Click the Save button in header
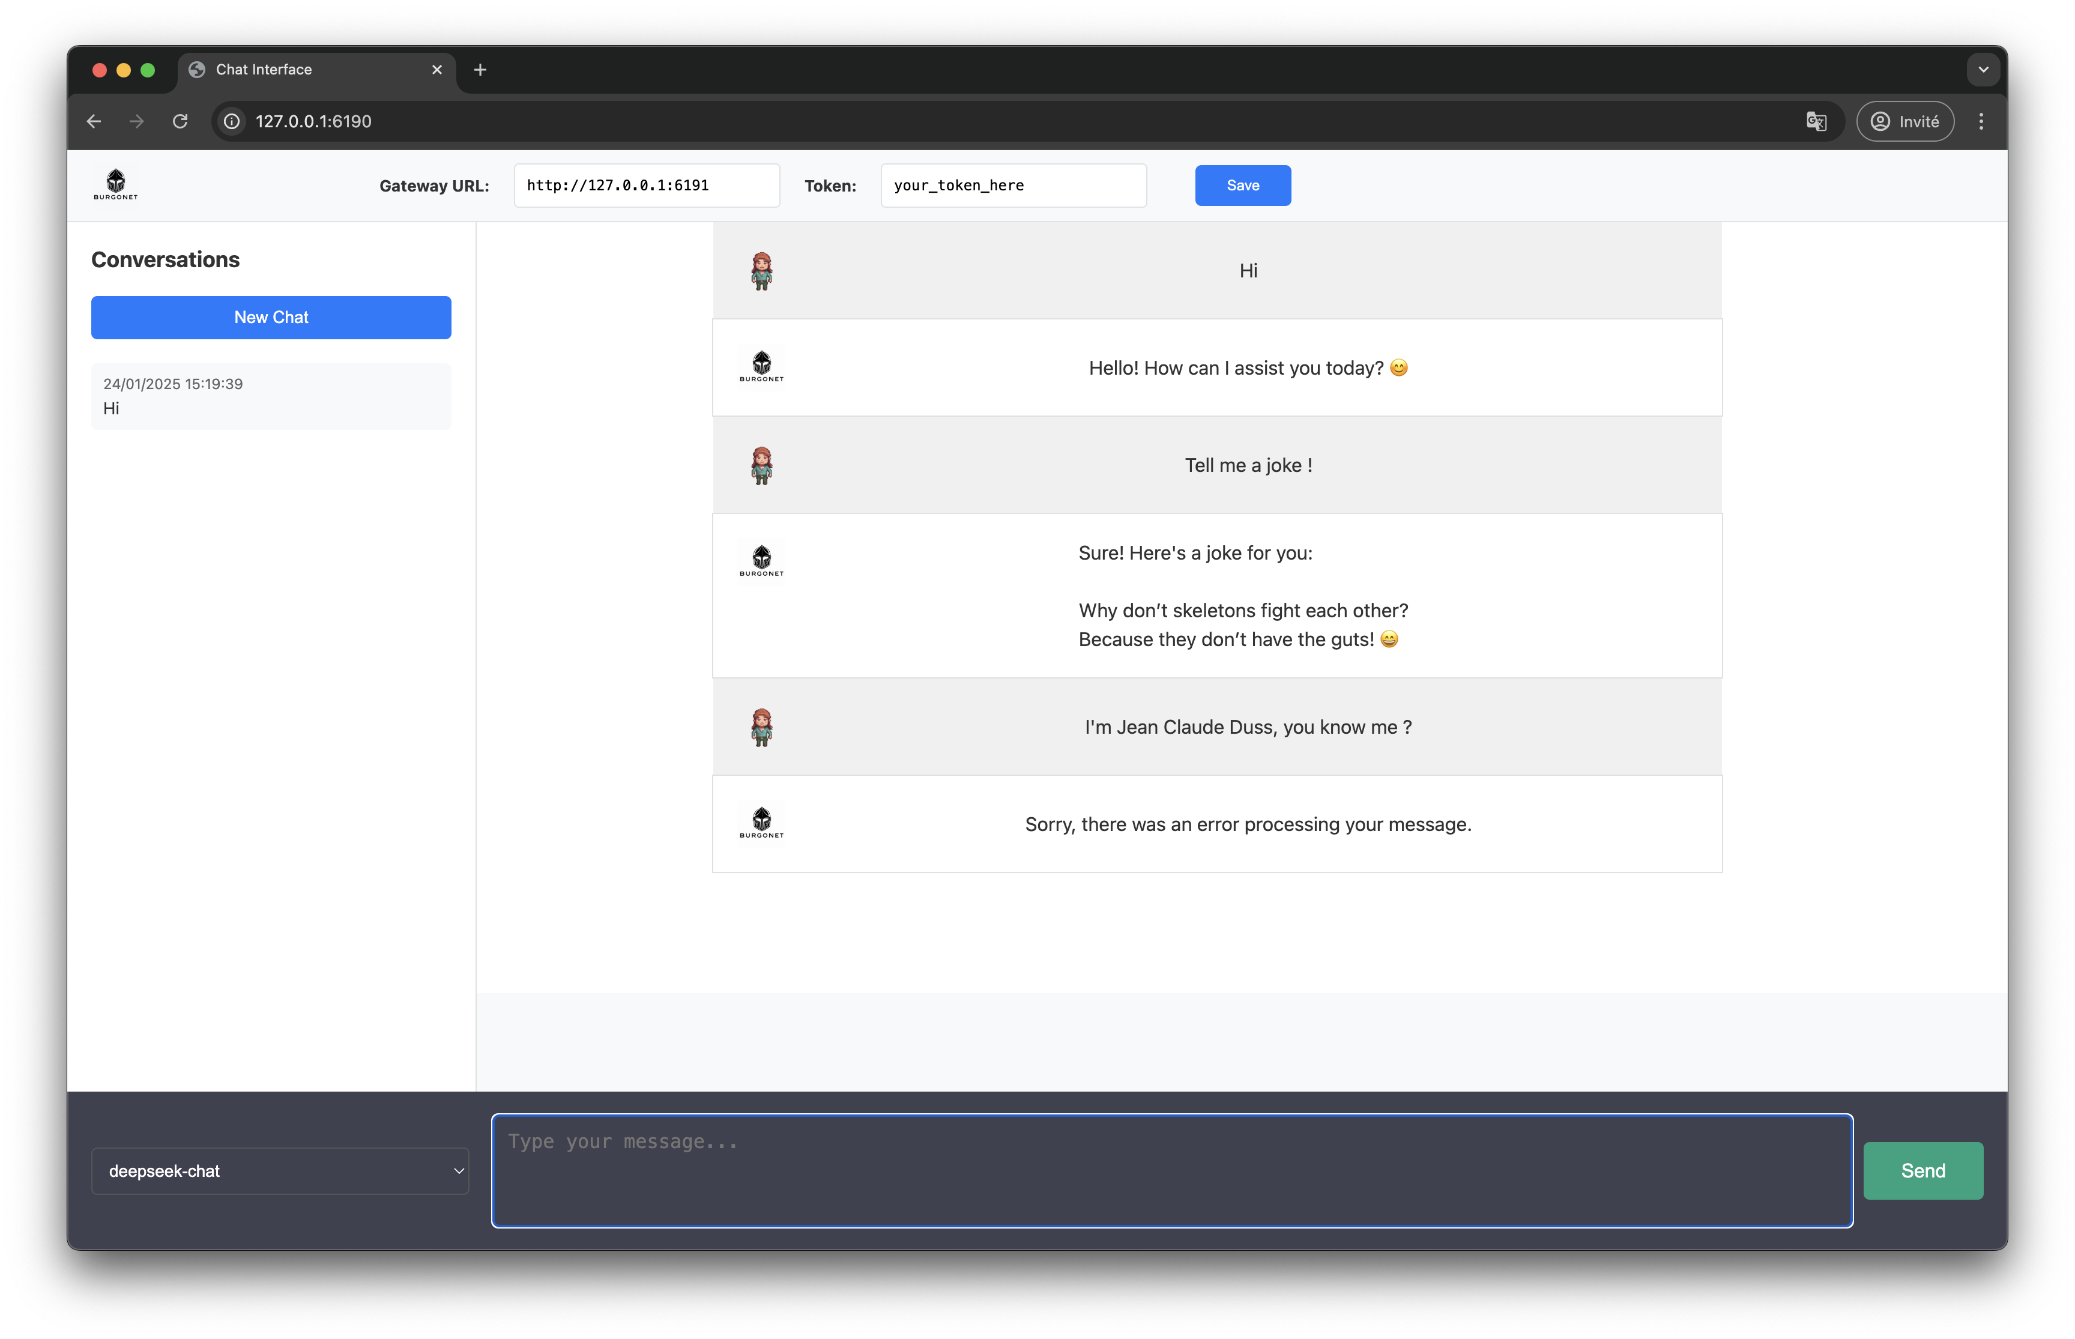Screen dimensions: 2075x1339 [x=1243, y=184]
